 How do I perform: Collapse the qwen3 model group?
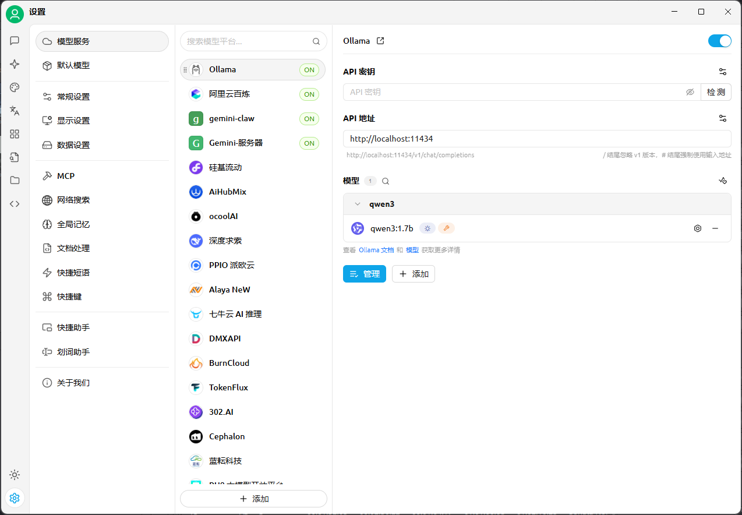[x=358, y=204]
